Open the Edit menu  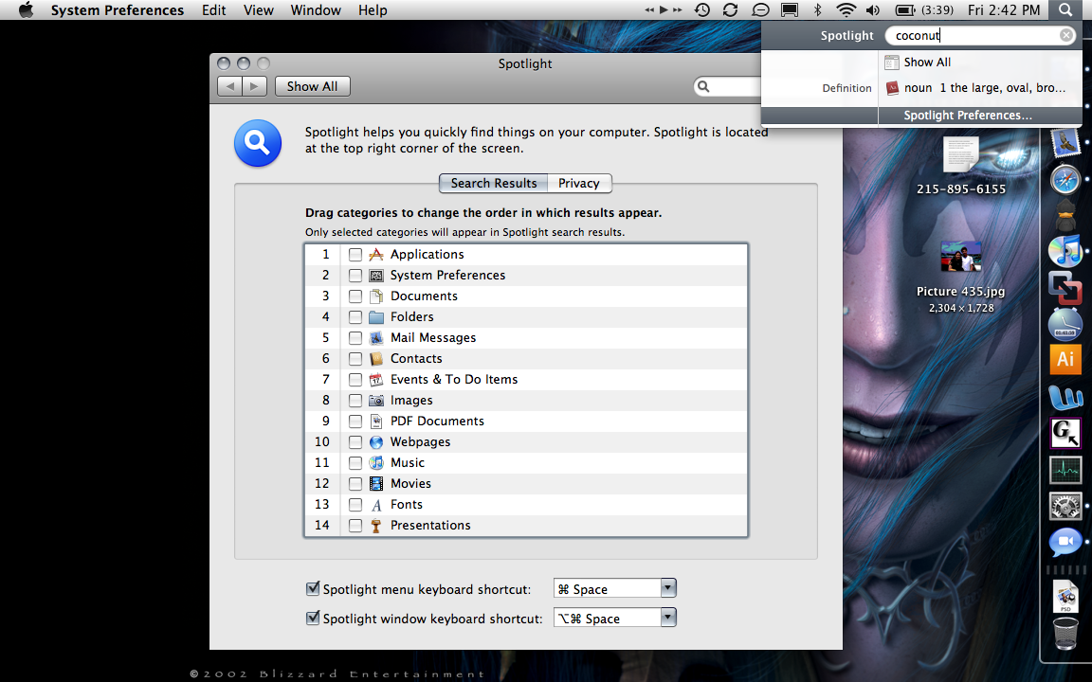pos(214,9)
